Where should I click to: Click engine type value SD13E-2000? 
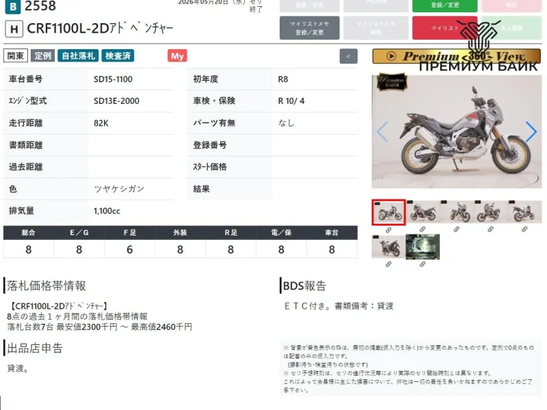(x=116, y=101)
